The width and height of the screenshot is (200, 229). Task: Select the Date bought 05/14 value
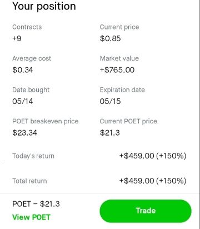(23, 101)
